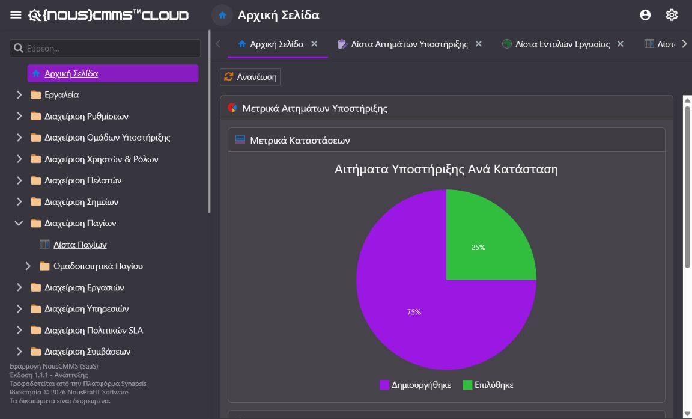Screen dimensions: 692x419
Task: Select Διαχείριση Χρηστών & Ρόλων item
Action: (101, 159)
